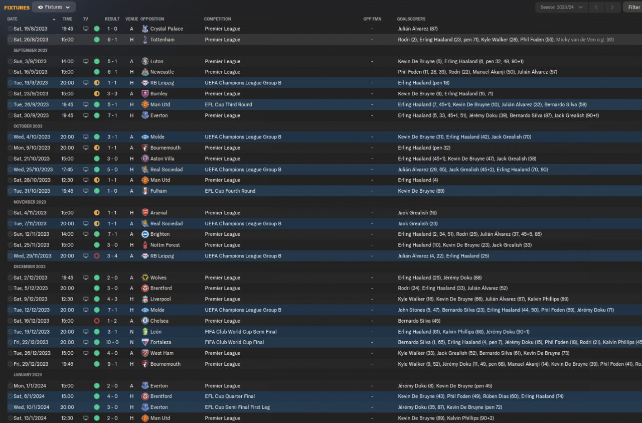Click the TV icon on the Brighton row
The width and height of the screenshot is (642, 423).
coord(86,234)
